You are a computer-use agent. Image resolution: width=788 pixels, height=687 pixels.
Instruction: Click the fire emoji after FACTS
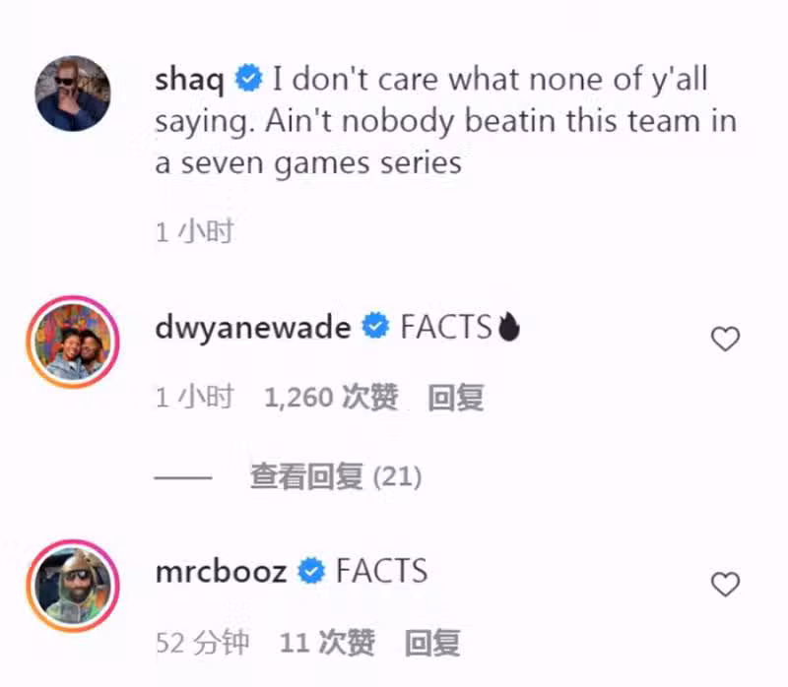(x=508, y=327)
